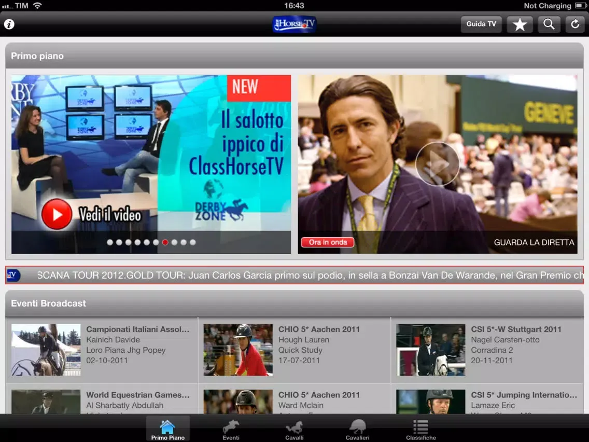
Task: Switch to the Eventi tab
Action: pyautogui.click(x=231, y=429)
